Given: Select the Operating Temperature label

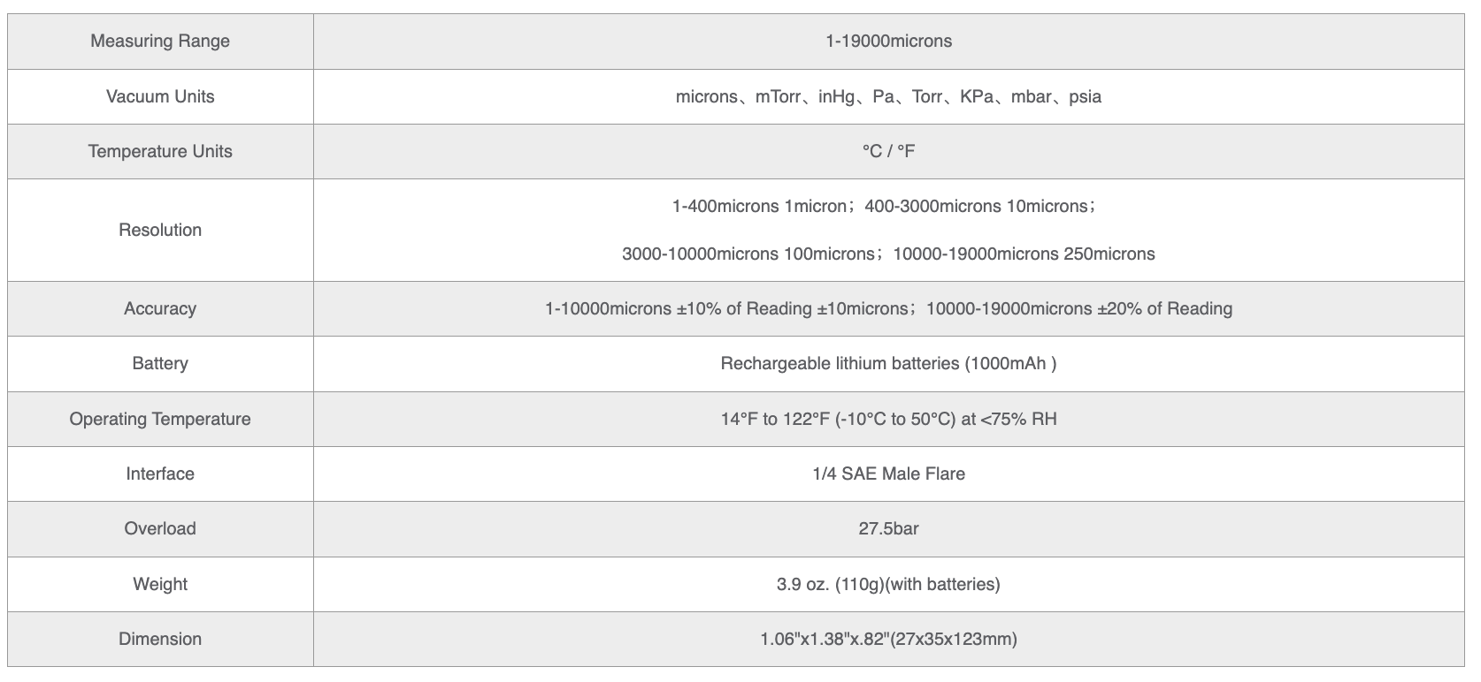Looking at the screenshot, I should [x=160, y=420].
